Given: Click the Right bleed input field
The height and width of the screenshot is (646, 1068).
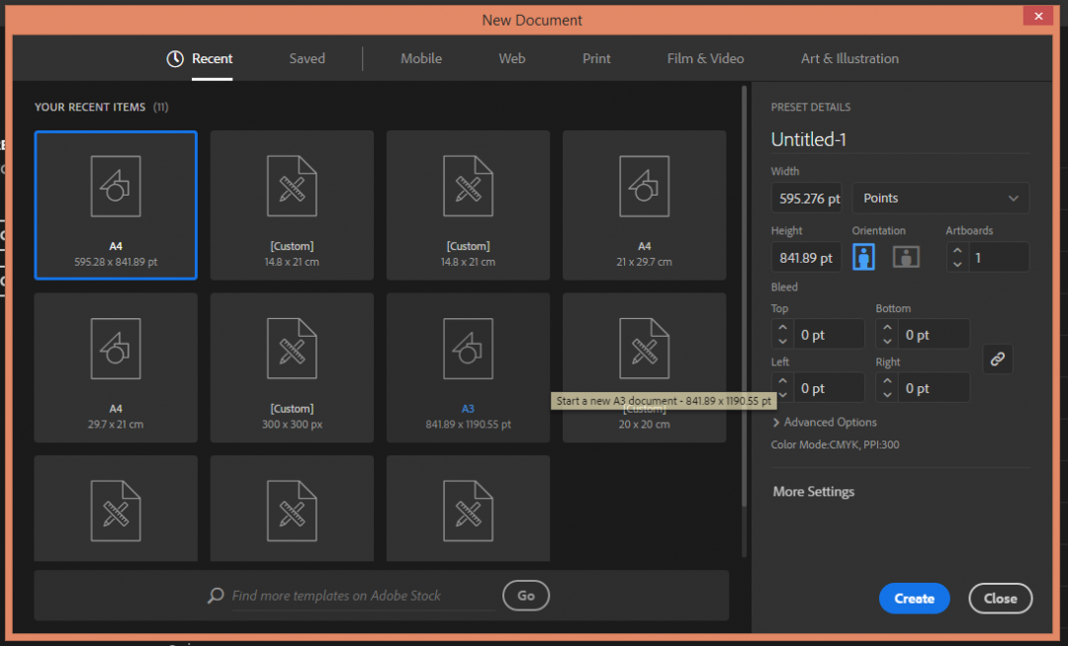Looking at the screenshot, I should pos(934,388).
